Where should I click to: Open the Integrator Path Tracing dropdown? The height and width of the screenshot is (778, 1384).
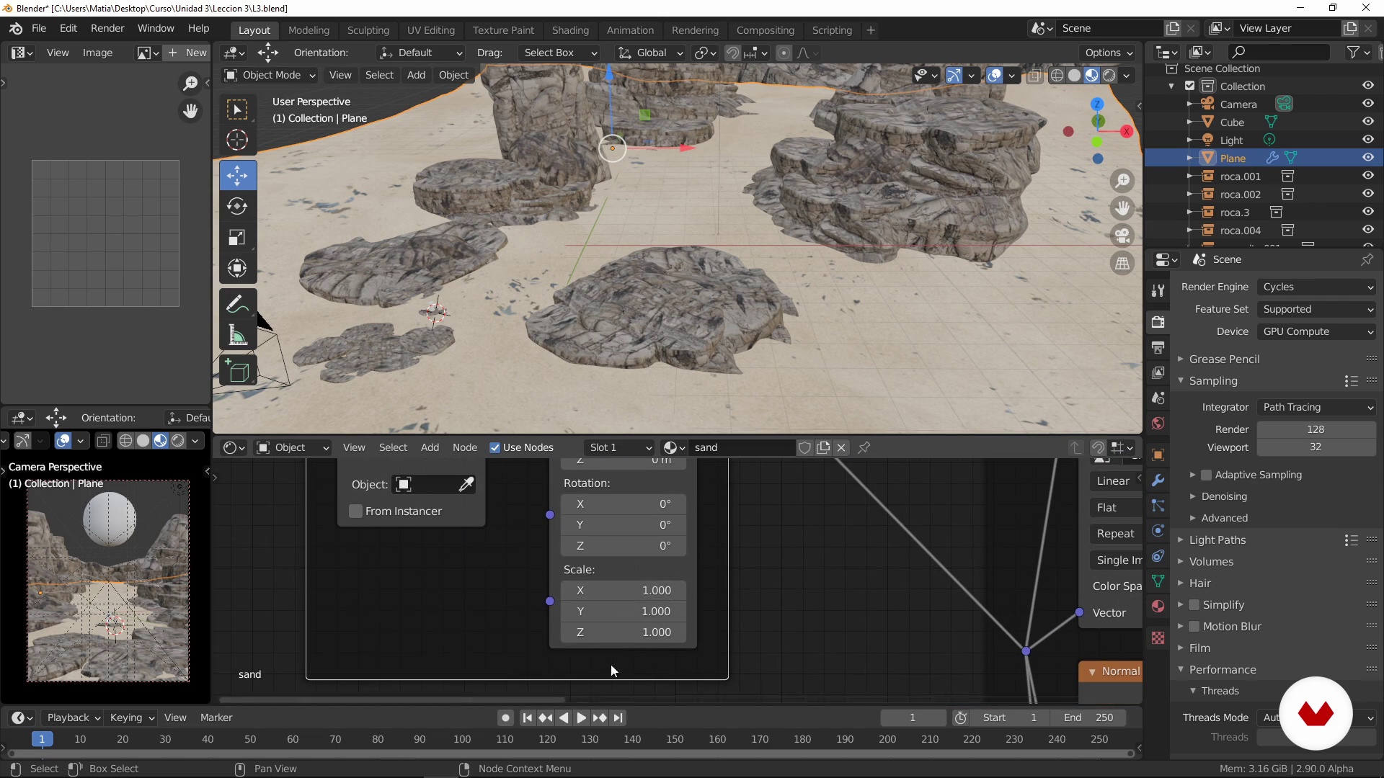(x=1316, y=407)
